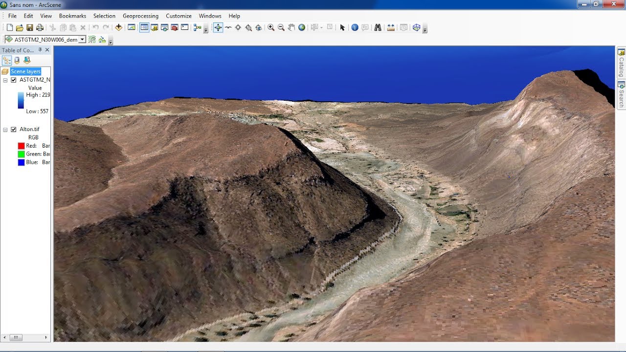Open the Geoprocessing menu
The width and height of the screenshot is (626, 352).
141,16
